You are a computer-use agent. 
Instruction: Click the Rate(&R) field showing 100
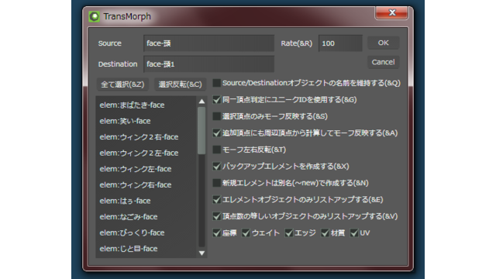click(x=340, y=43)
